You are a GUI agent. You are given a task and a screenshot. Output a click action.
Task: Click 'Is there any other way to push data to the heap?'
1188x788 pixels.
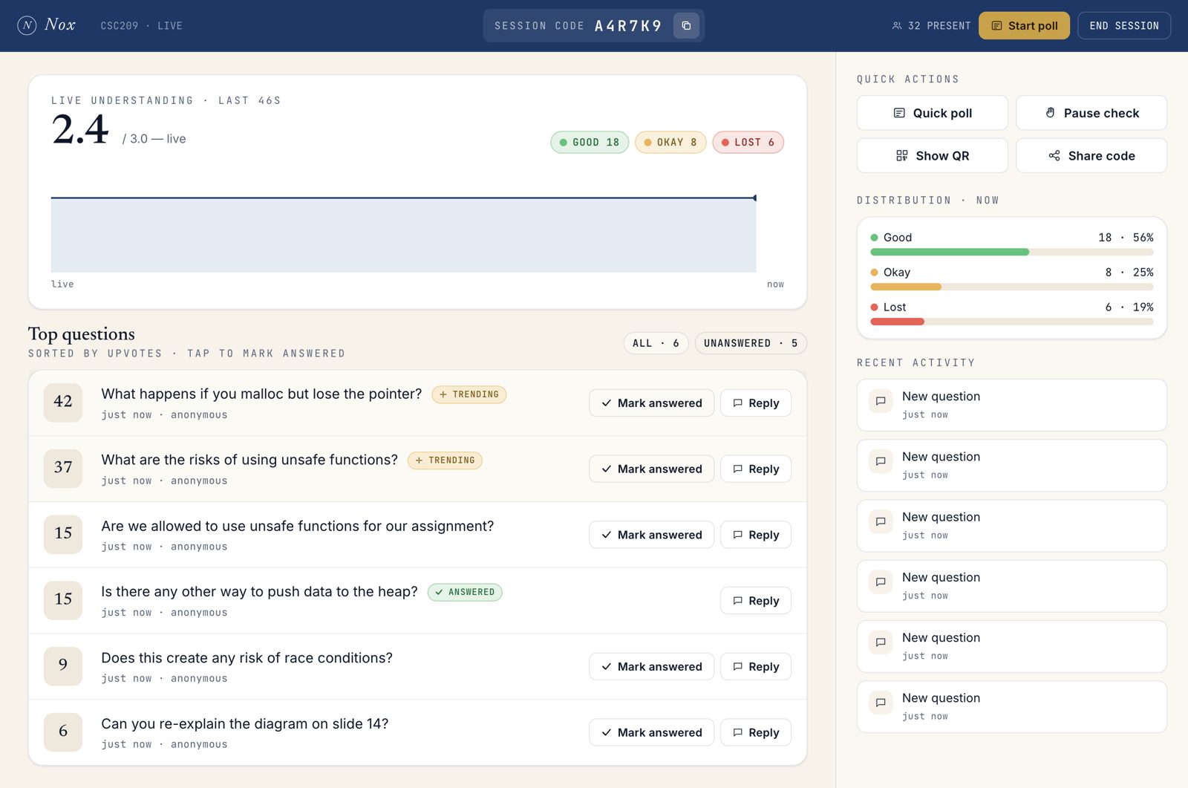click(x=259, y=592)
